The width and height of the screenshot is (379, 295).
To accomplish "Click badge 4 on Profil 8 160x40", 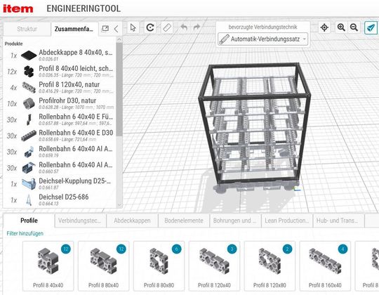I will tap(343, 249).
